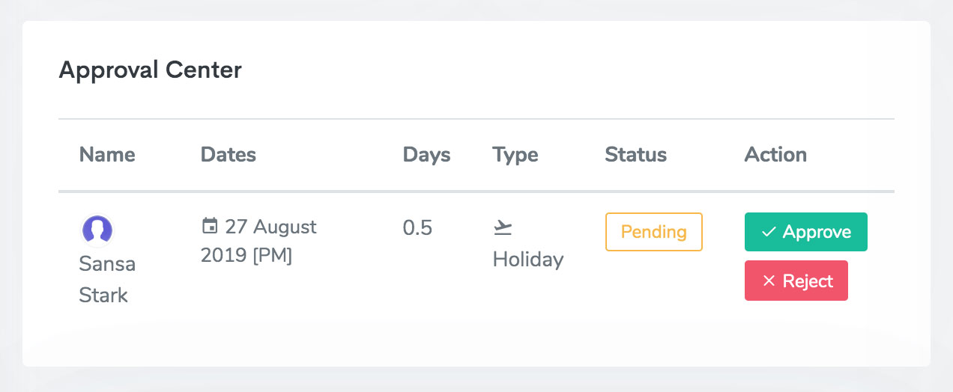Click the X icon inside Reject
The image size is (953, 392).
coord(768,281)
